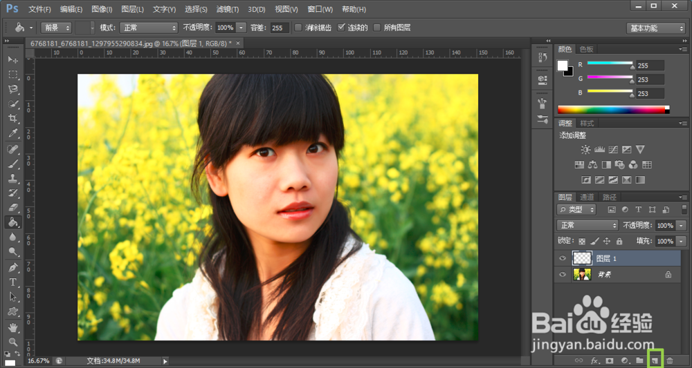The height and width of the screenshot is (368, 692).
Task: Enable the 所有图层 checkbox
Action: [377, 28]
